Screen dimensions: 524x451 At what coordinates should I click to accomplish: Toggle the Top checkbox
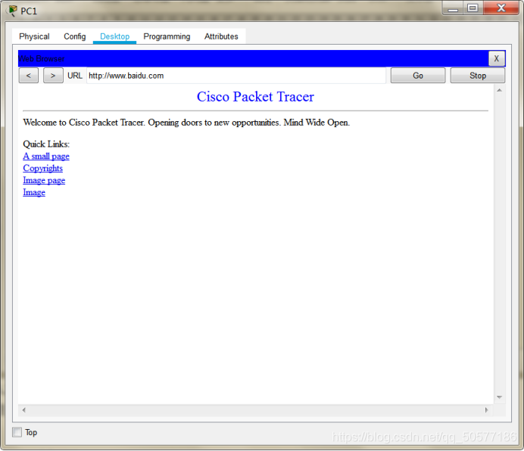click(17, 432)
